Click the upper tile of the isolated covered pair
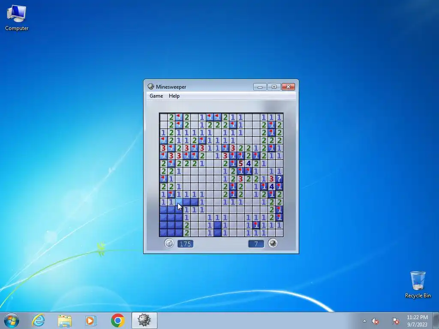The image size is (439, 329). click(217, 225)
